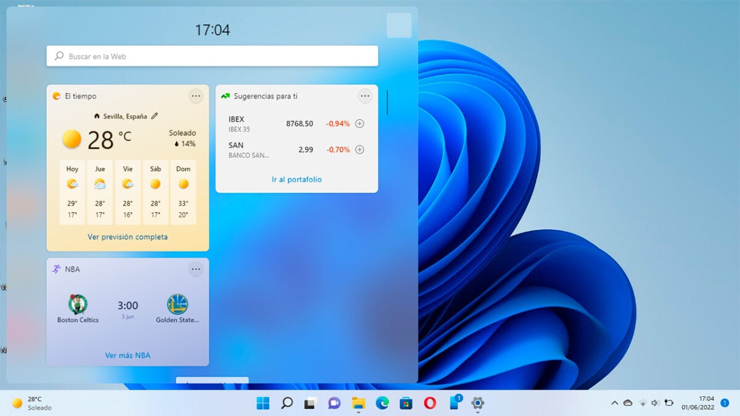The width and height of the screenshot is (740, 416).
Task: Launch Opera browser from the taskbar
Action: 430,403
